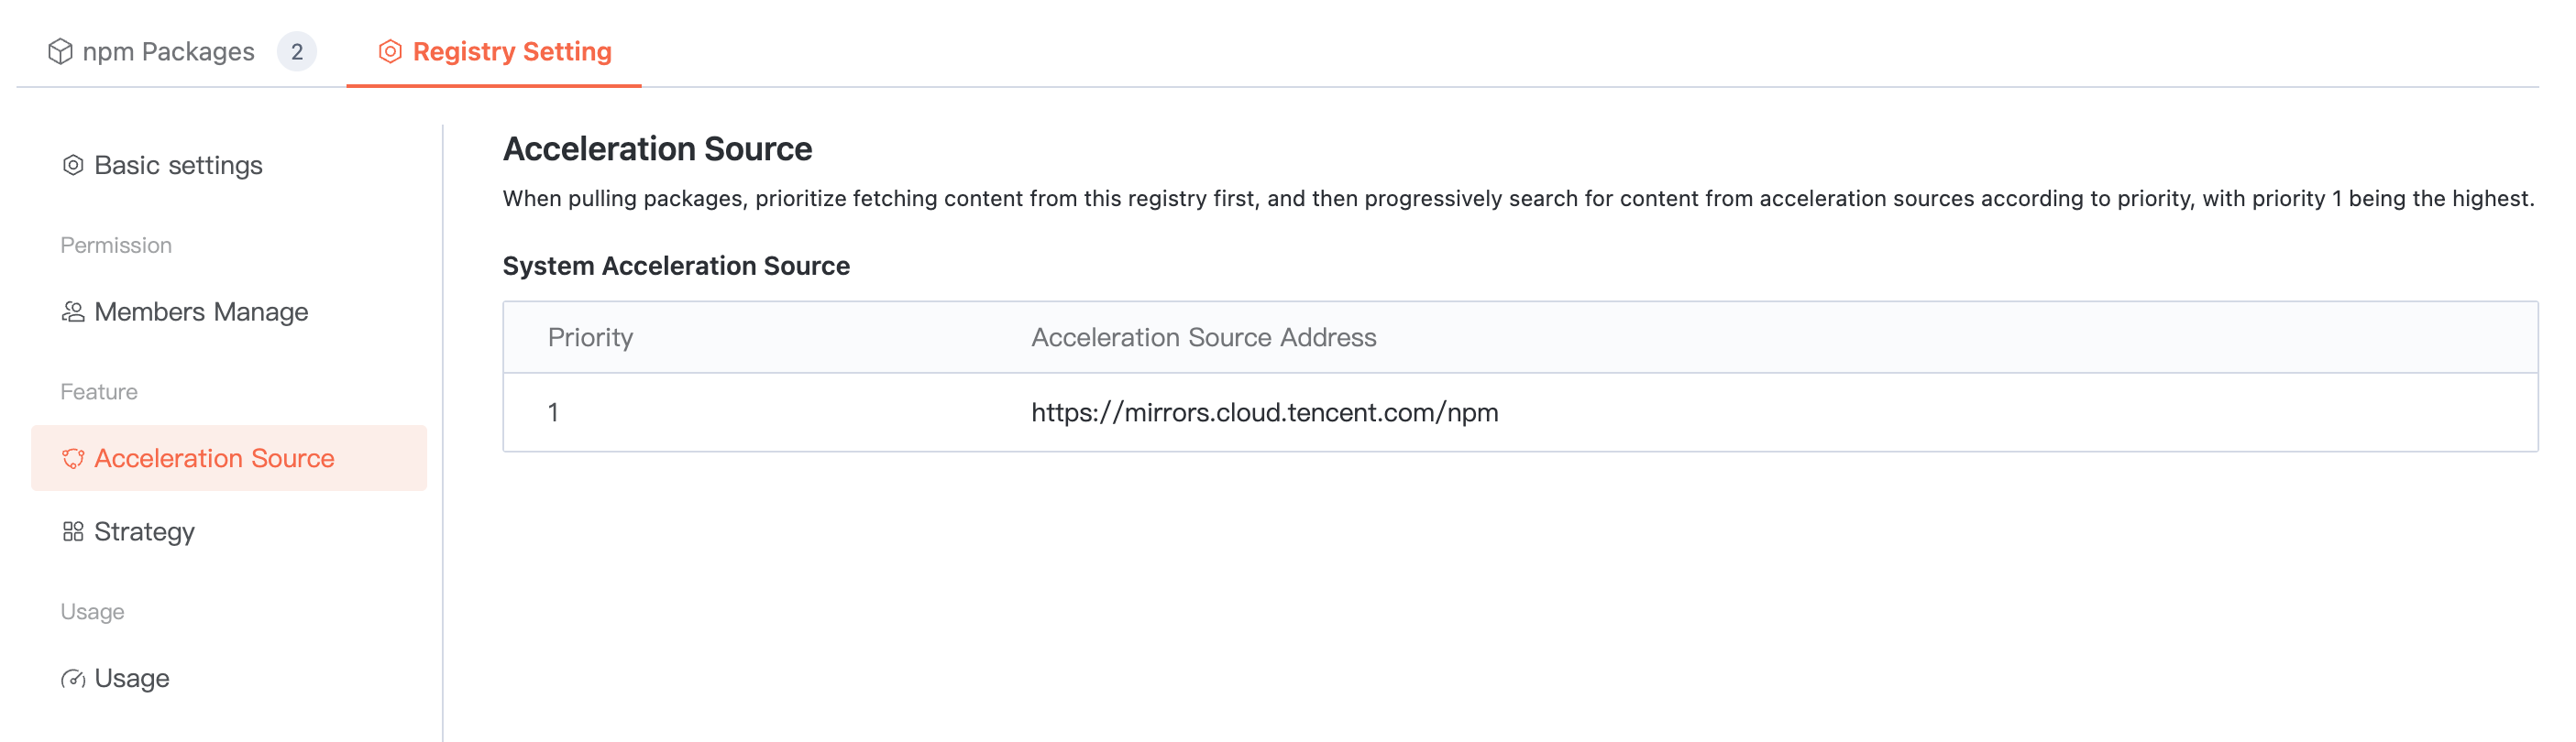
Task: Open the Strategy feature page
Action: coord(144,531)
